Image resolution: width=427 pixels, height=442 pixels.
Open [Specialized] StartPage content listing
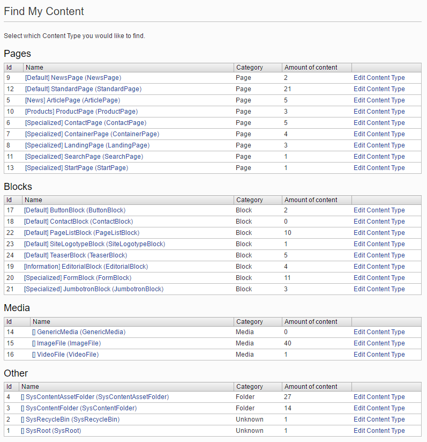pos(77,168)
